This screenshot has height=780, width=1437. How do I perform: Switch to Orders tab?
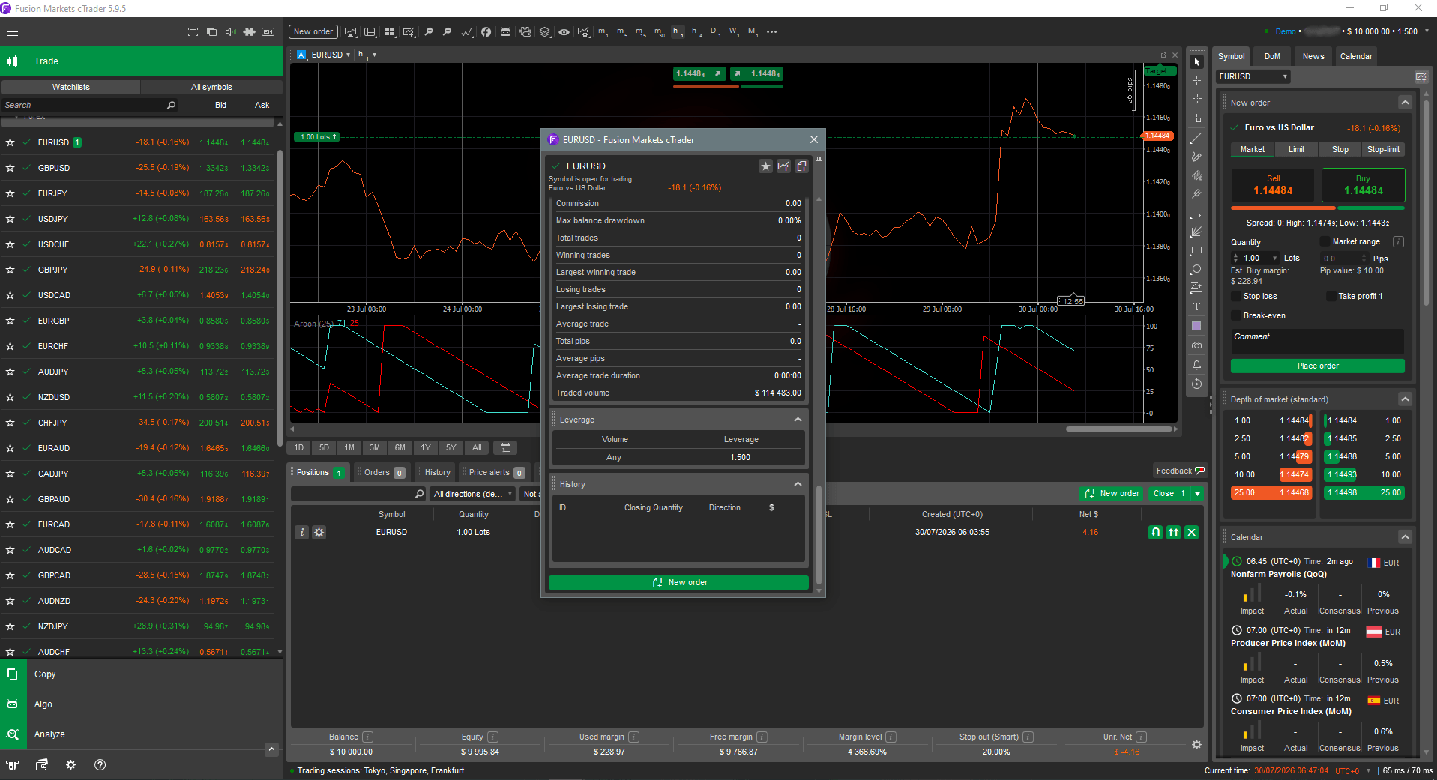[383, 472]
